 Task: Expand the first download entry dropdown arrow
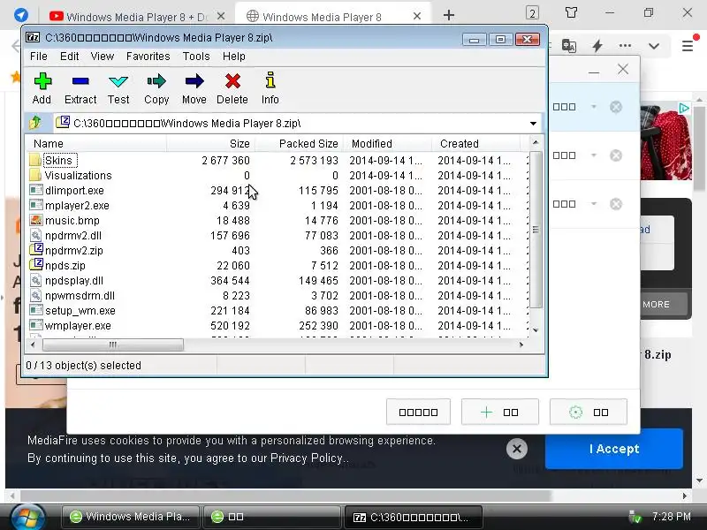(x=594, y=107)
